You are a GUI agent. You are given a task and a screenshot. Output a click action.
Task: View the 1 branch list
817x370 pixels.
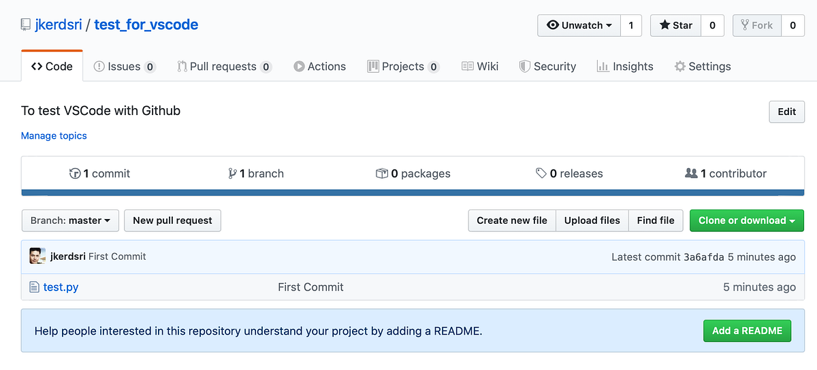click(256, 173)
